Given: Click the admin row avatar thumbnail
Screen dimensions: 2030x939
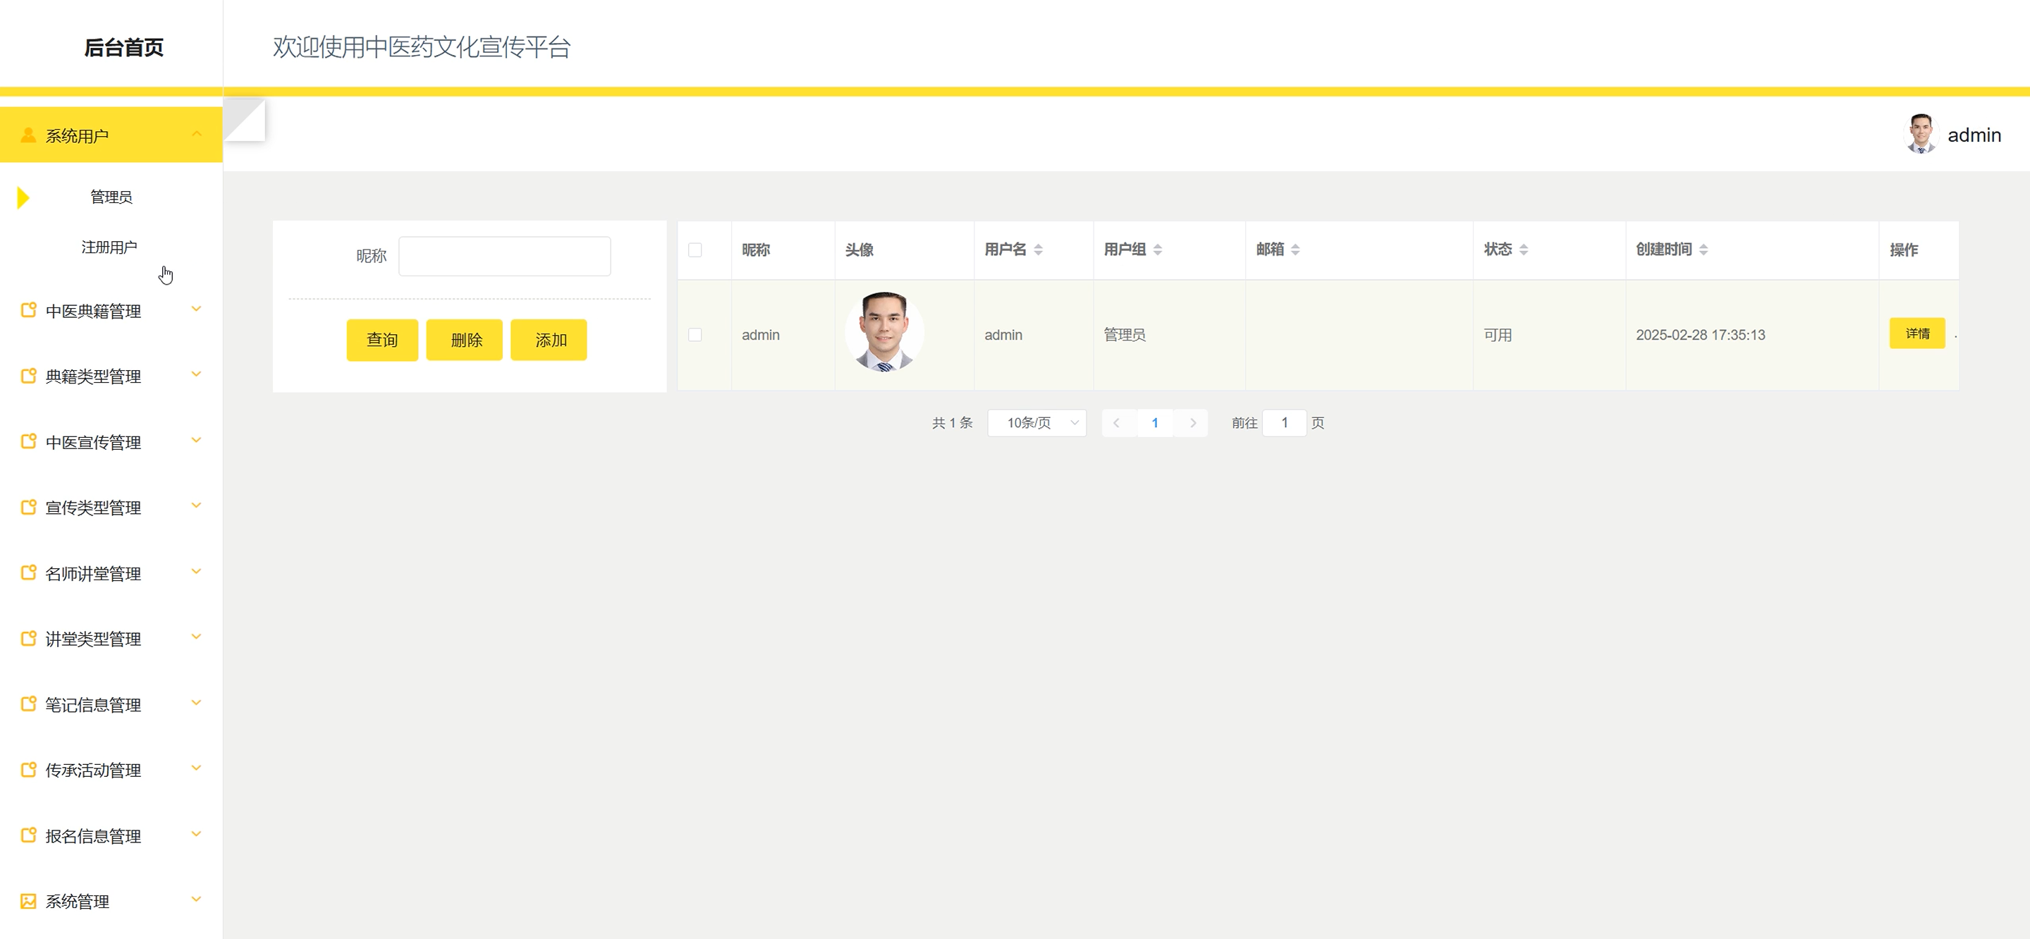Looking at the screenshot, I should 883,333.
